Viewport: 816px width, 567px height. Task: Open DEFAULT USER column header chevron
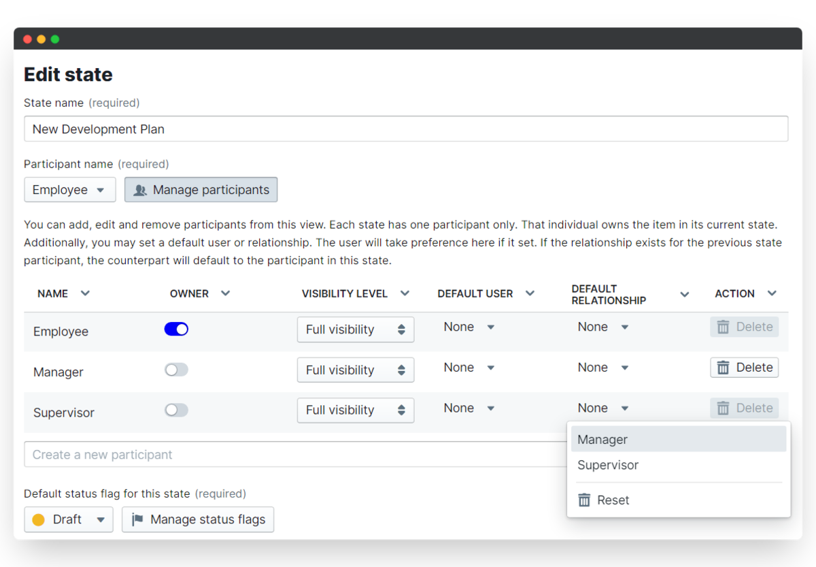(x=530, y=293)
